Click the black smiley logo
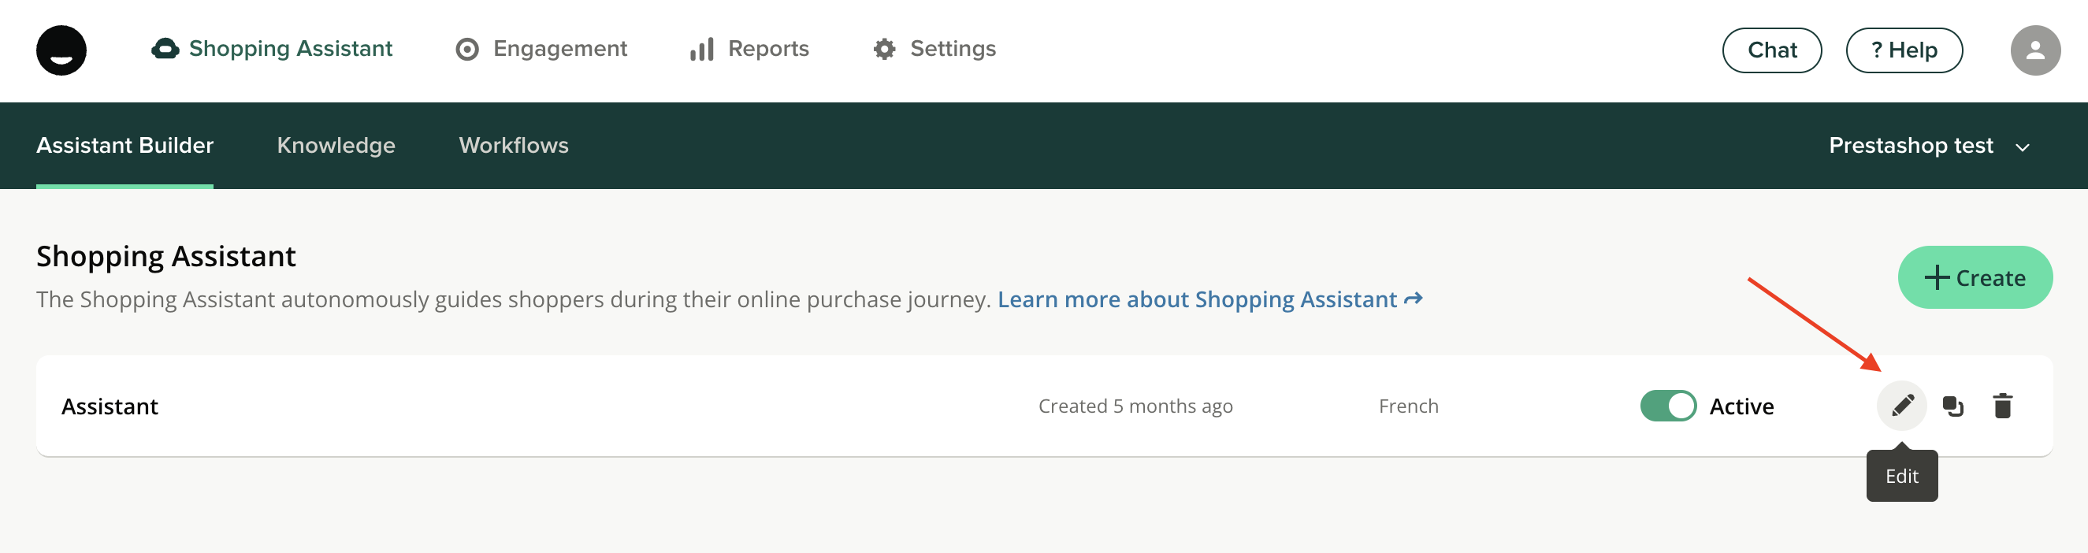The height and width of the screenshot is (553, 2088). point(61,50)
